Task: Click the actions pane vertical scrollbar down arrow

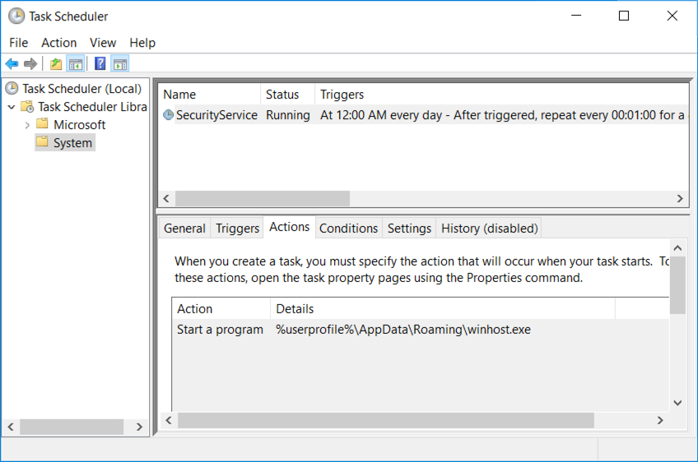Action: click(x=677, y=403)
